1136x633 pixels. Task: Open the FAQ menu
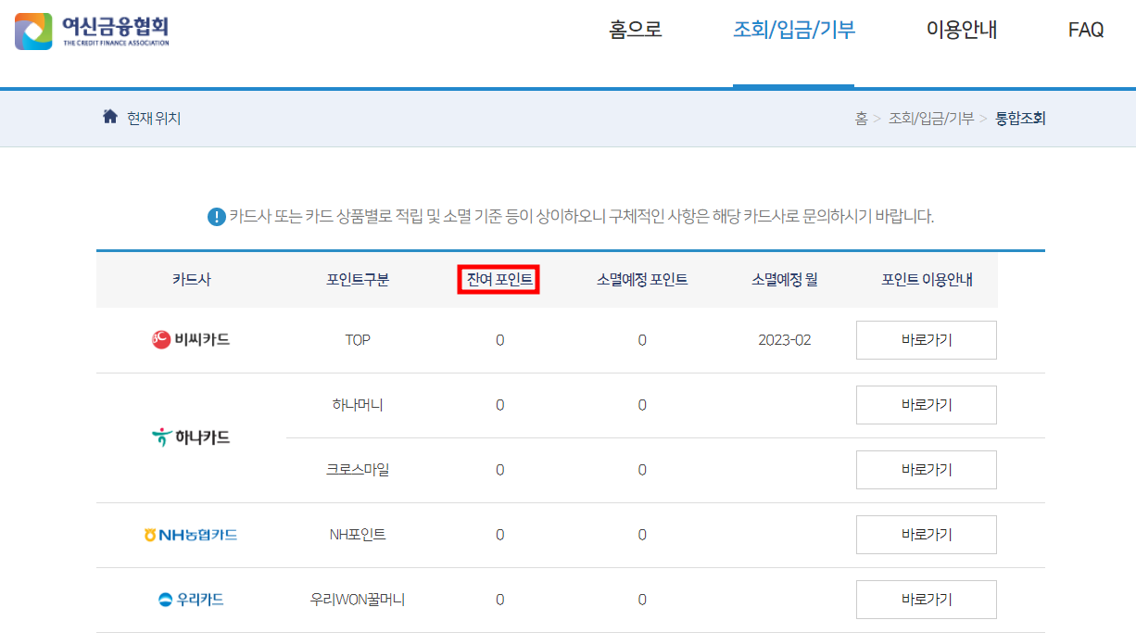point(1086,30)
